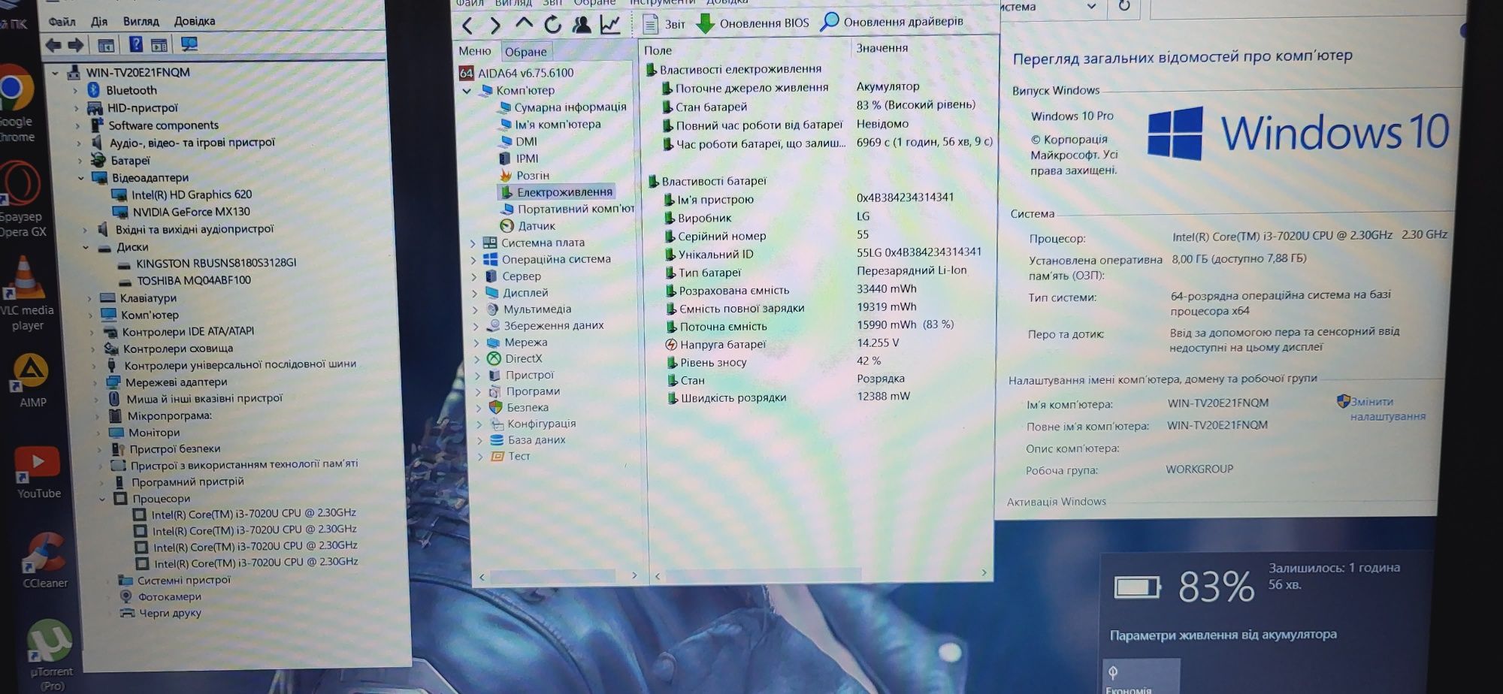
Task: Select DMI item in AIDA64 tree
Action: [519, 141]
